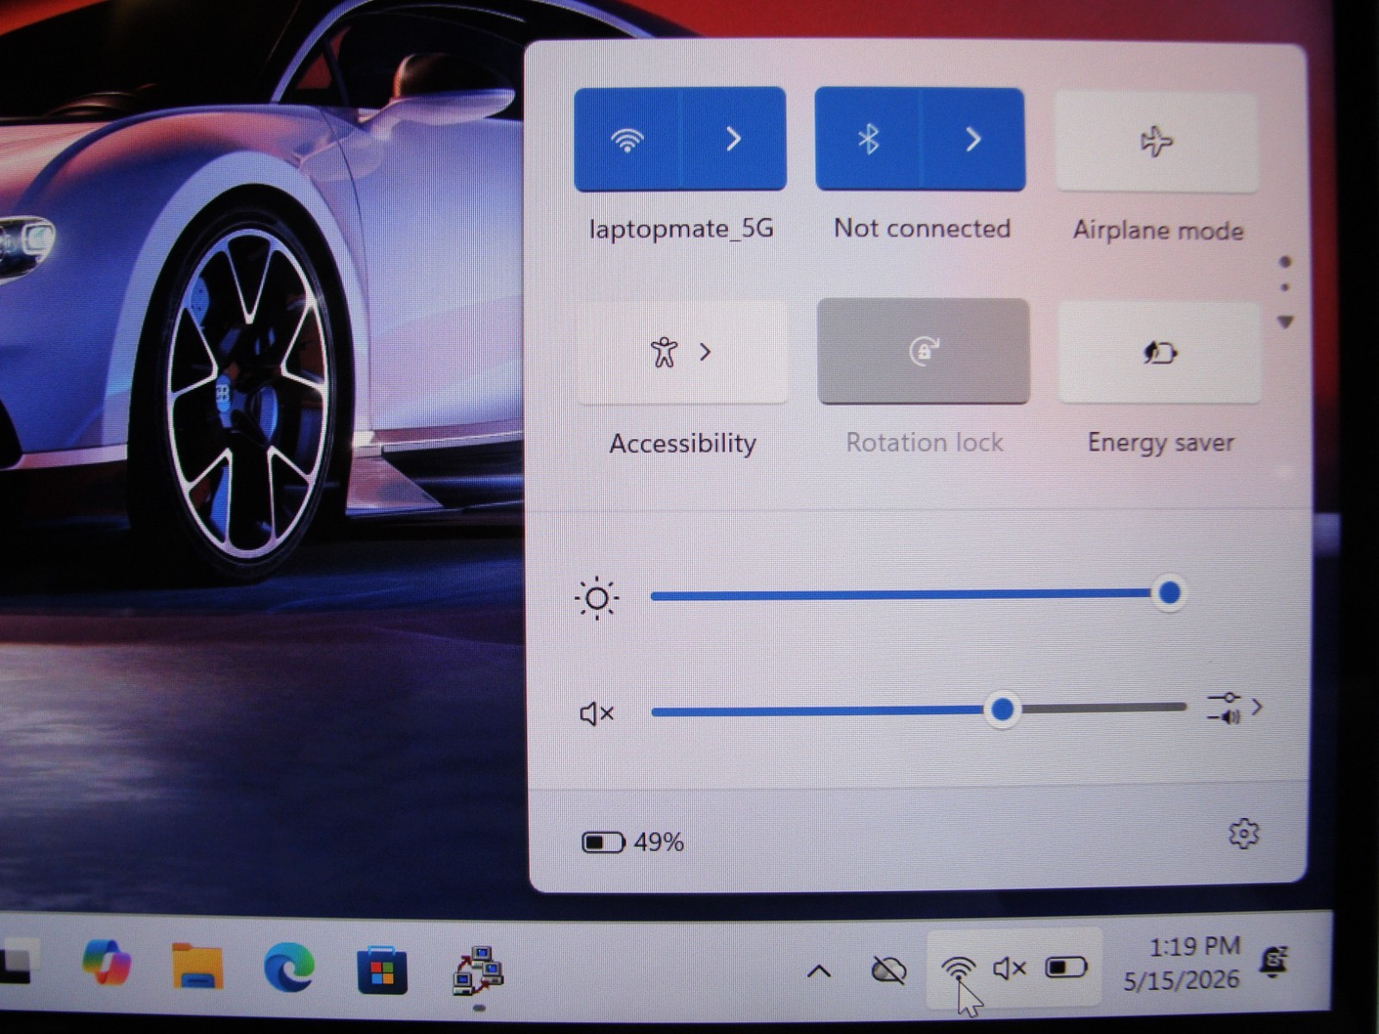Click the Not connected Bluetooth label
This screenshot has height=1034, width=1379.
tap(922, 228)
